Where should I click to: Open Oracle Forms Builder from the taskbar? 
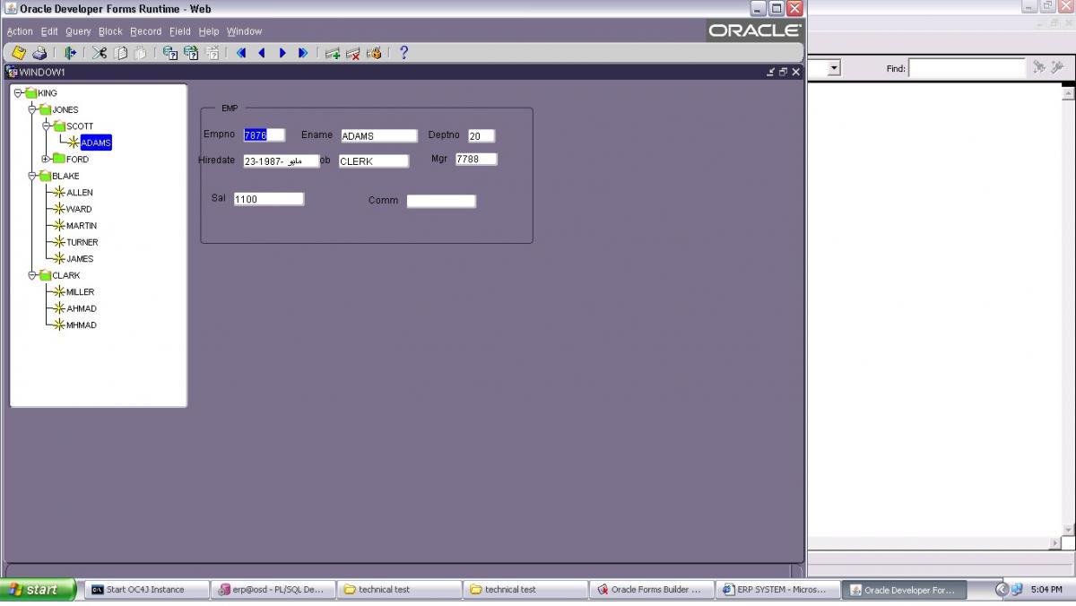(652, 590)
